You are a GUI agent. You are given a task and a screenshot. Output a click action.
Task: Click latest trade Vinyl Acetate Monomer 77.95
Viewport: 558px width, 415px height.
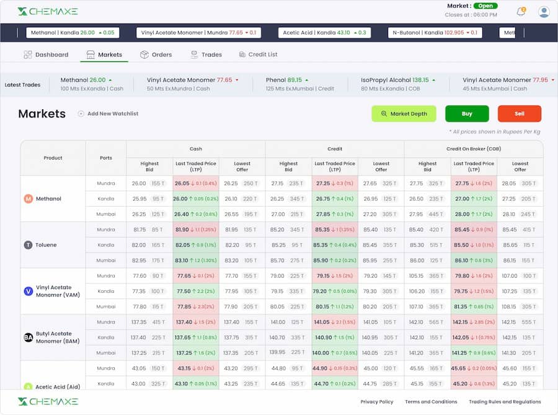508,84
